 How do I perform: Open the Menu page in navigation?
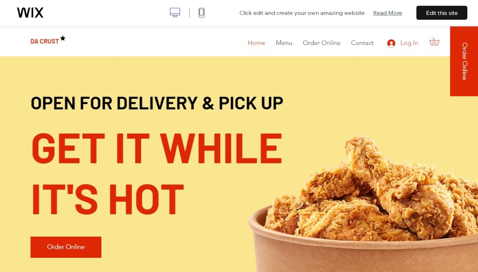tap(284, 43)
